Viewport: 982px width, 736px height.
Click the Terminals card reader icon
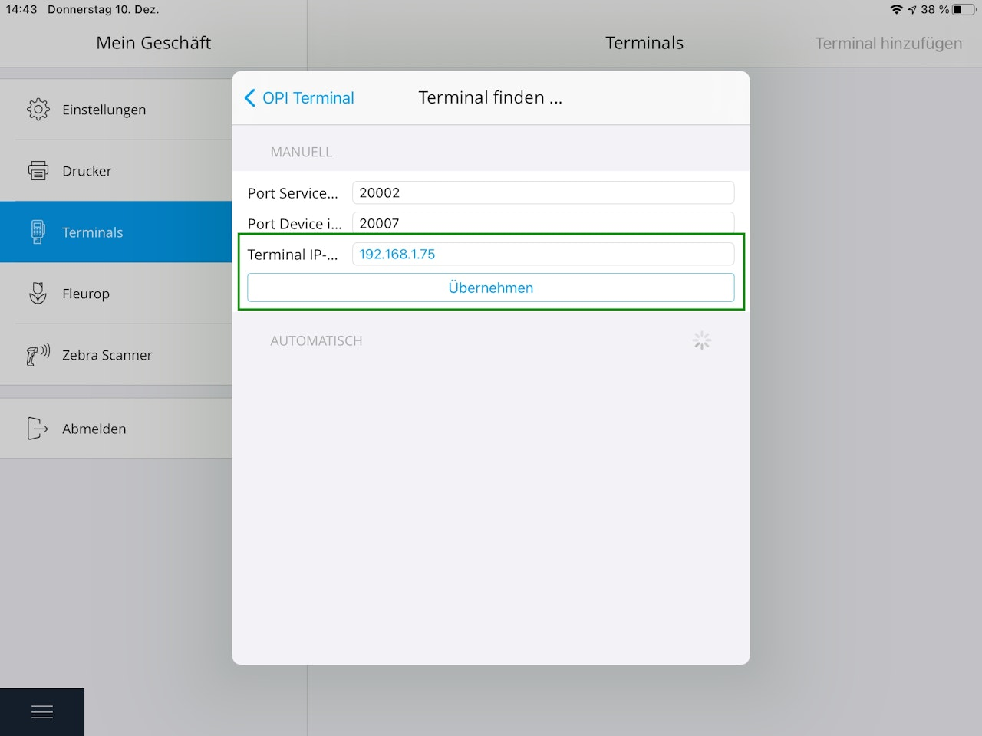click(38, 232)
